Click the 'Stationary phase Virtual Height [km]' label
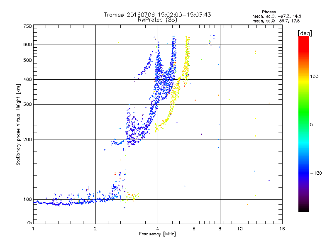The height and width of the screenshot is (249, 332). click(18, 125)
